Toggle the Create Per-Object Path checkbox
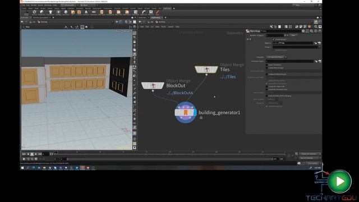359x202 pixels. click(267, 86)
